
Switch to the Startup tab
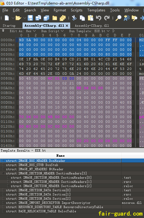pos(9,26)
